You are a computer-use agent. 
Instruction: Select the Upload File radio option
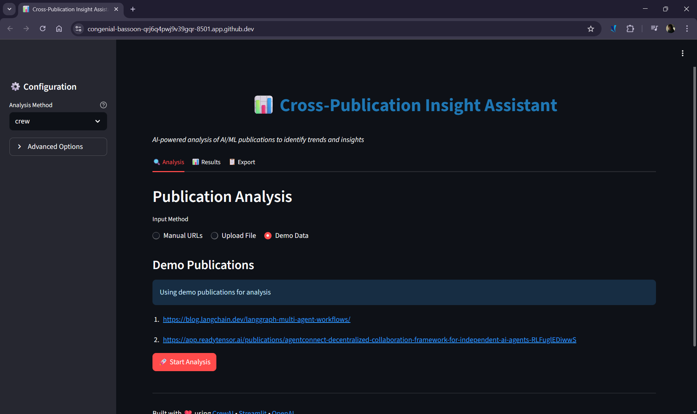[215, 236]
